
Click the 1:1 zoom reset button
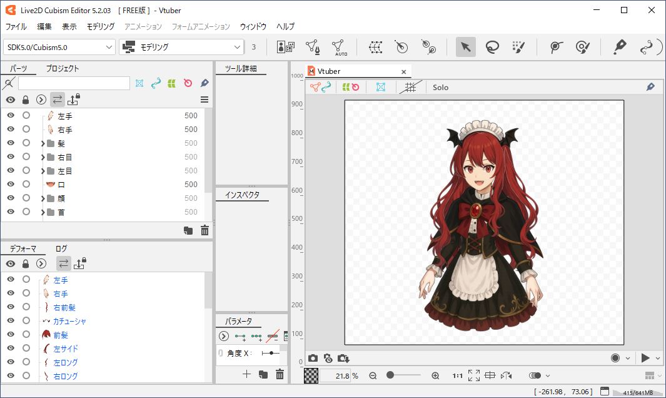tap(457, 376)
